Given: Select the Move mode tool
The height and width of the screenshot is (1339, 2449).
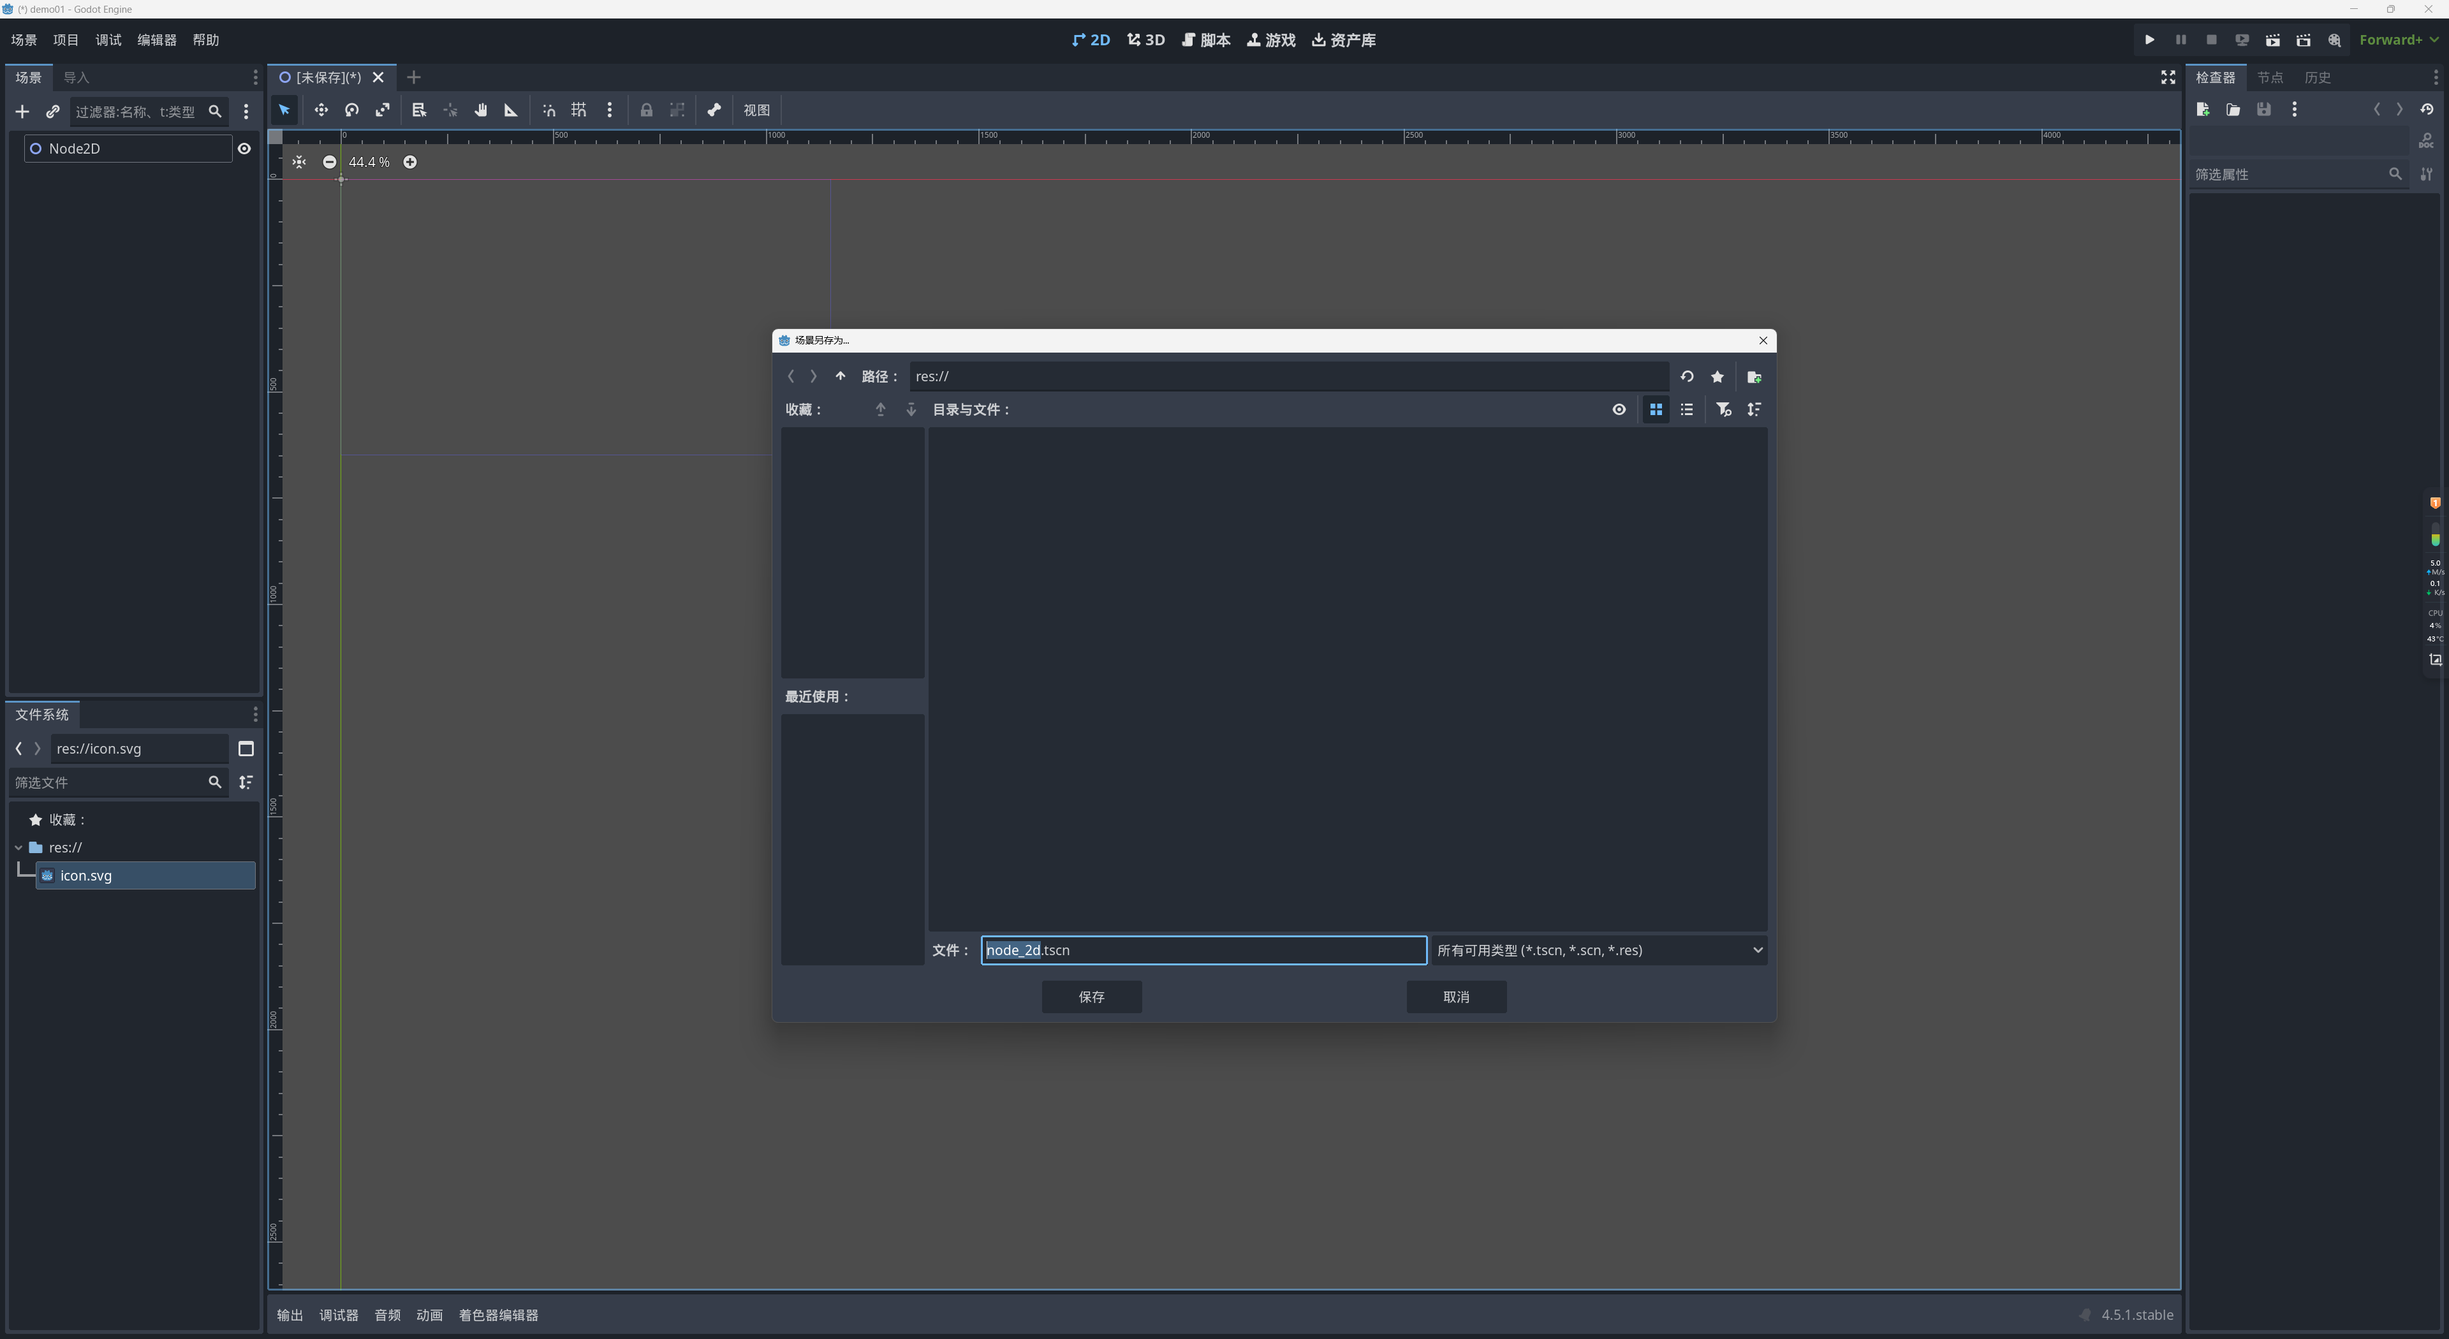Looking at the screenshot, I should click(321, 110).
